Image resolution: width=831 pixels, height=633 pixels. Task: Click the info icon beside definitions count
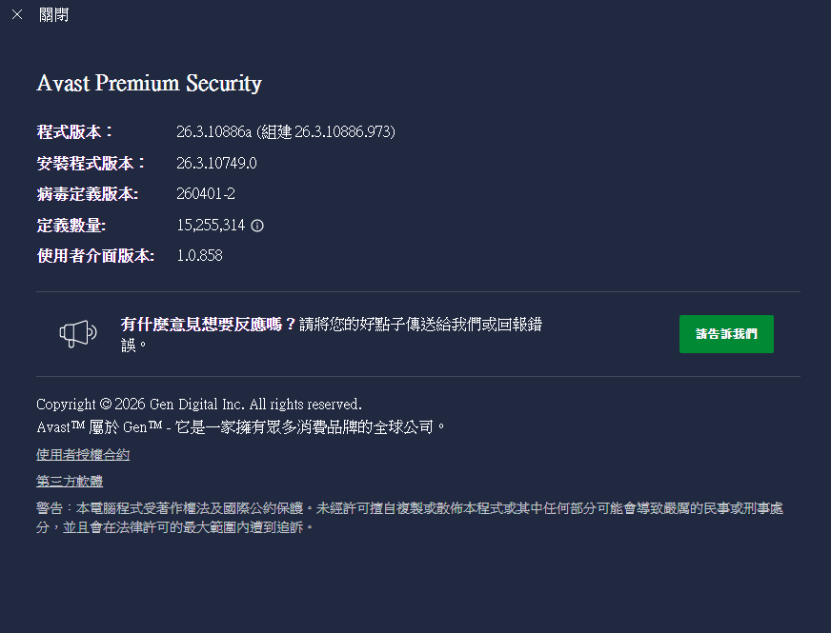click(x=257, y=227)
